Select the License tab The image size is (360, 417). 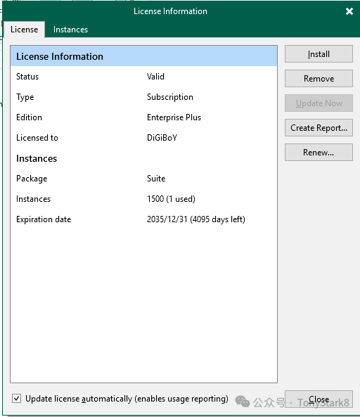click(24, 30)
